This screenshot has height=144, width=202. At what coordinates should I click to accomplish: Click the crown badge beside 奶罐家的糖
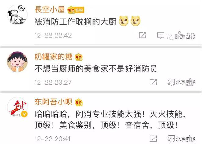click(x=79, y=57)
